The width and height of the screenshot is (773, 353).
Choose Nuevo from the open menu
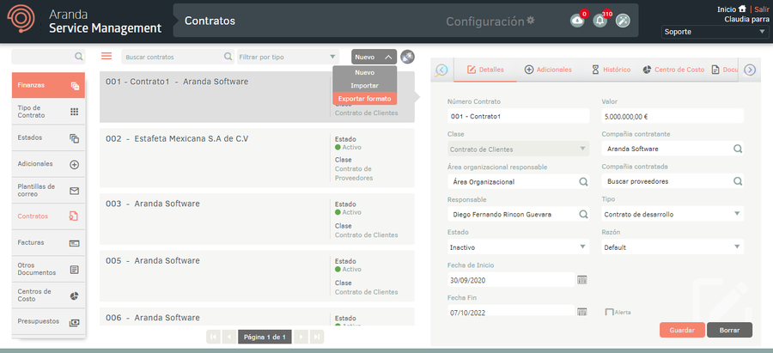365,72
